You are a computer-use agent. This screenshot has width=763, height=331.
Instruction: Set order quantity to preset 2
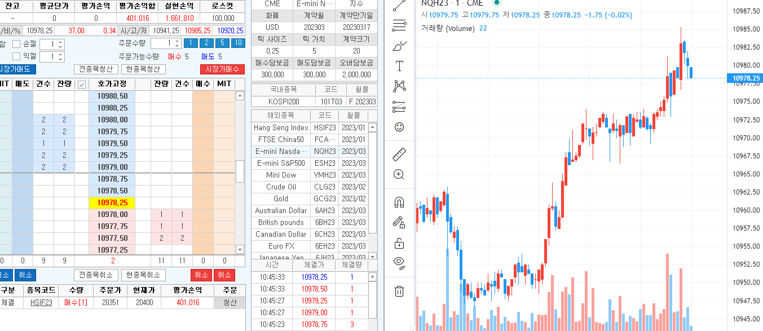(x=207, y=43)
